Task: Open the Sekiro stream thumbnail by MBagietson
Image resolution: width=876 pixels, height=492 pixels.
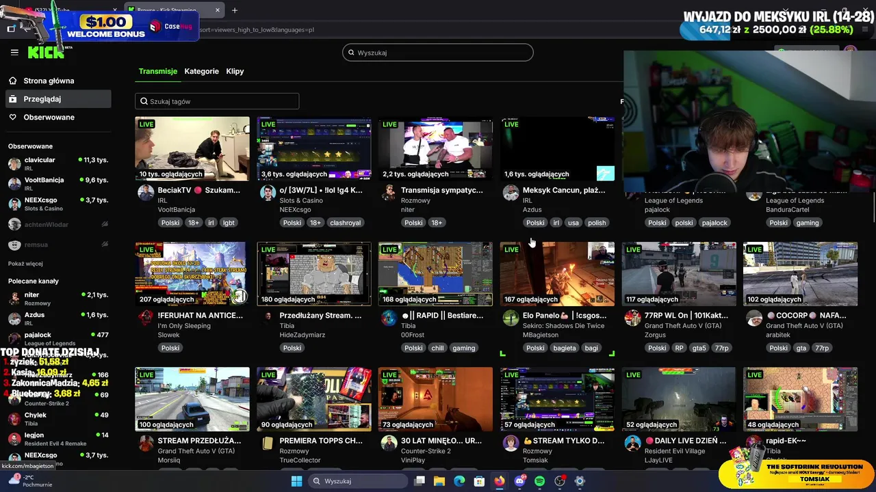Action: [557, 273]
